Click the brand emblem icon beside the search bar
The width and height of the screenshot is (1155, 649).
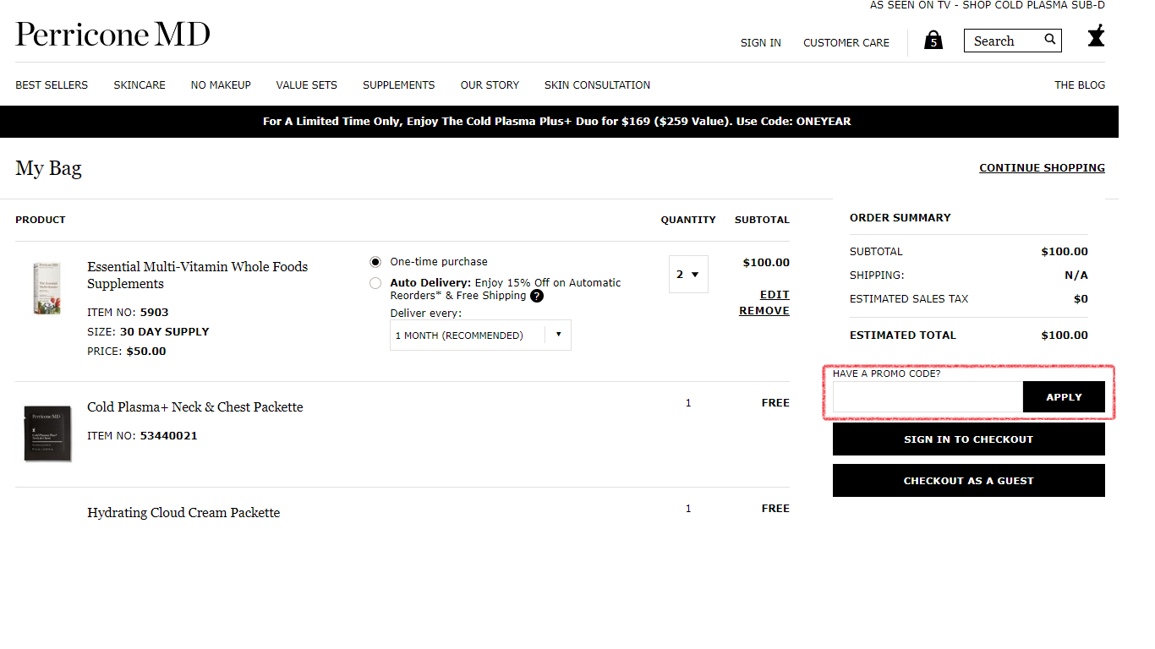click(1095, 36)
